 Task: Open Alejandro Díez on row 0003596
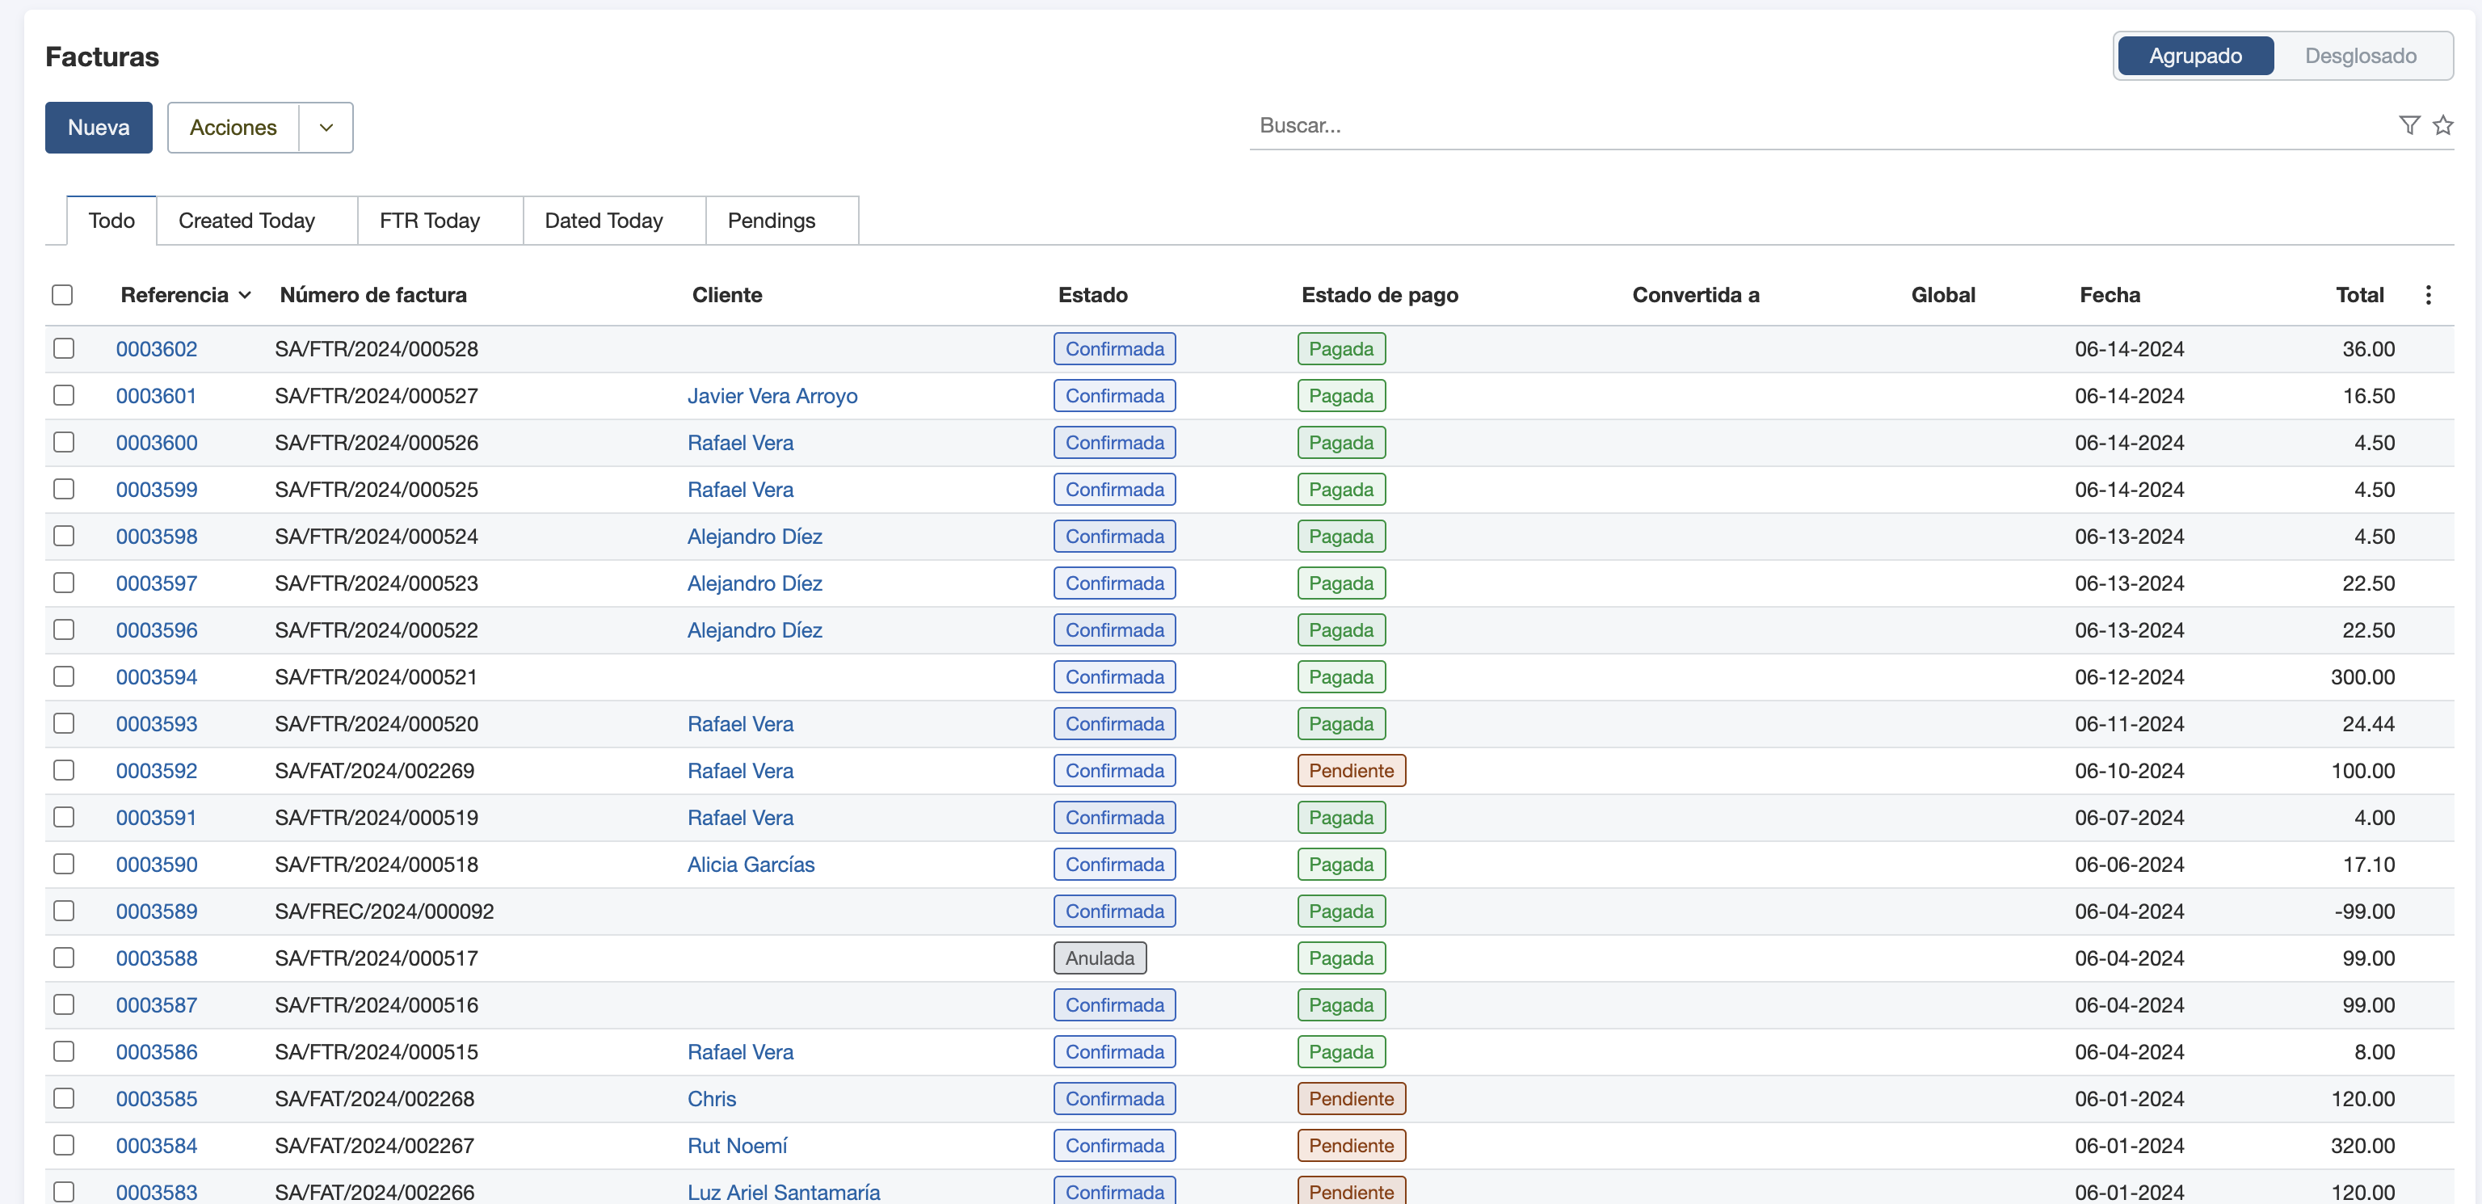coord(755,630)
